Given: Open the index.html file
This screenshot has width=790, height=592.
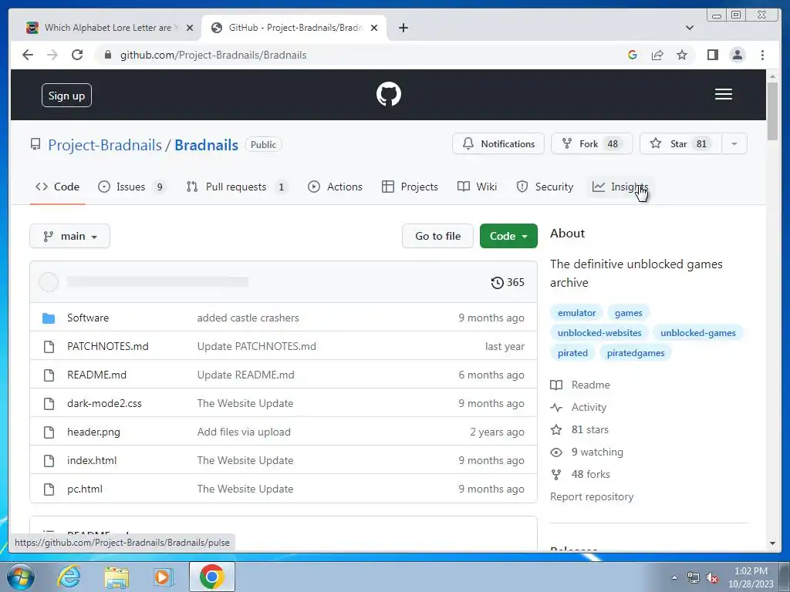Looking at the screenshot, I should click(x=92, y=460).
